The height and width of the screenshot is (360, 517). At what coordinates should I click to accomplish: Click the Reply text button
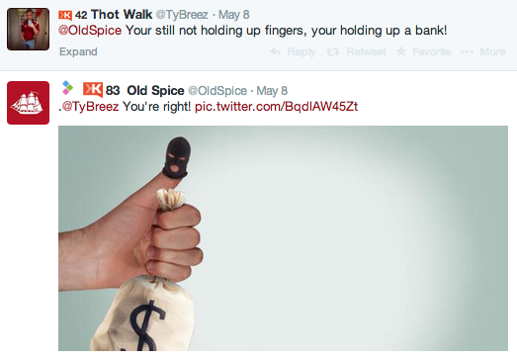[302, 51]
